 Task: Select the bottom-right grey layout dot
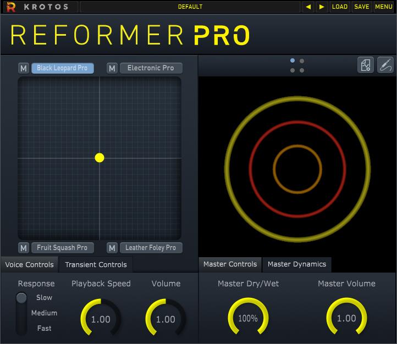pyautogui.click(x=302, y=70)
